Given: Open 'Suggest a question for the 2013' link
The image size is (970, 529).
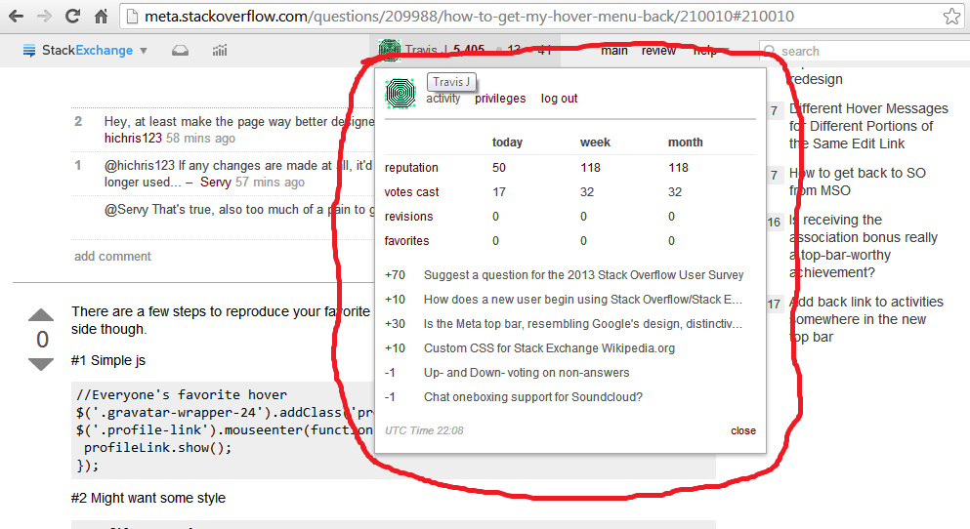Looking at the screenshot, I should pyautogui.click(x=583, y=275).
